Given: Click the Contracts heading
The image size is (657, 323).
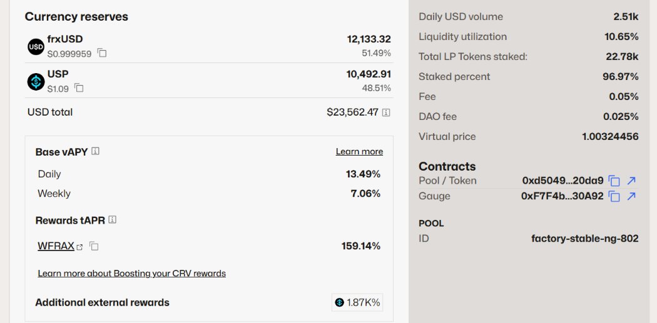Looking at the screenshot, I should 447,166.
